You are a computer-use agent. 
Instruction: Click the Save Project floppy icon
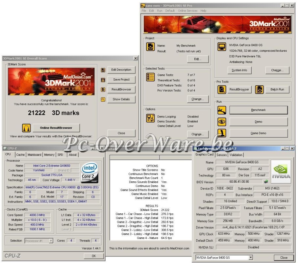[x=103, y=80]
